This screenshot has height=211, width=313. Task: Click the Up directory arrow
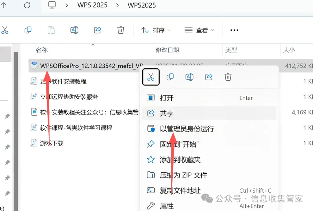(x=3, y=5)
